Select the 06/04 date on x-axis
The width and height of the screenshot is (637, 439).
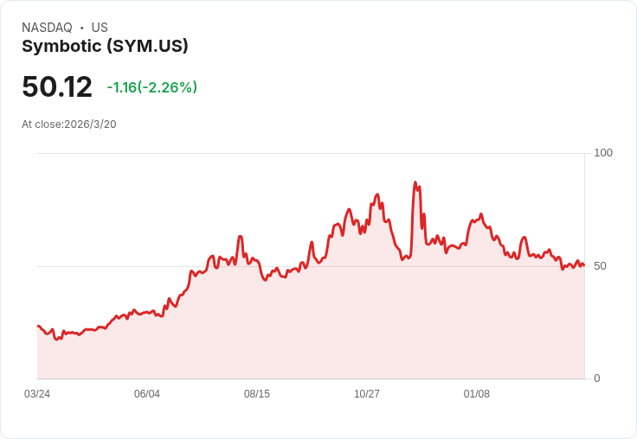147,394
